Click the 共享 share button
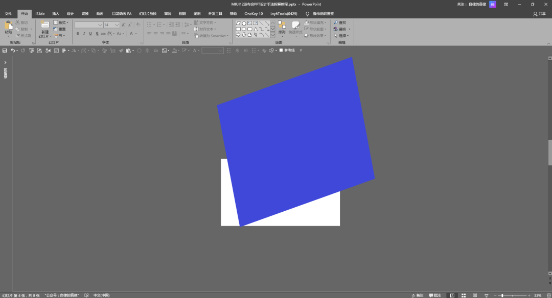 click(539, 14)
